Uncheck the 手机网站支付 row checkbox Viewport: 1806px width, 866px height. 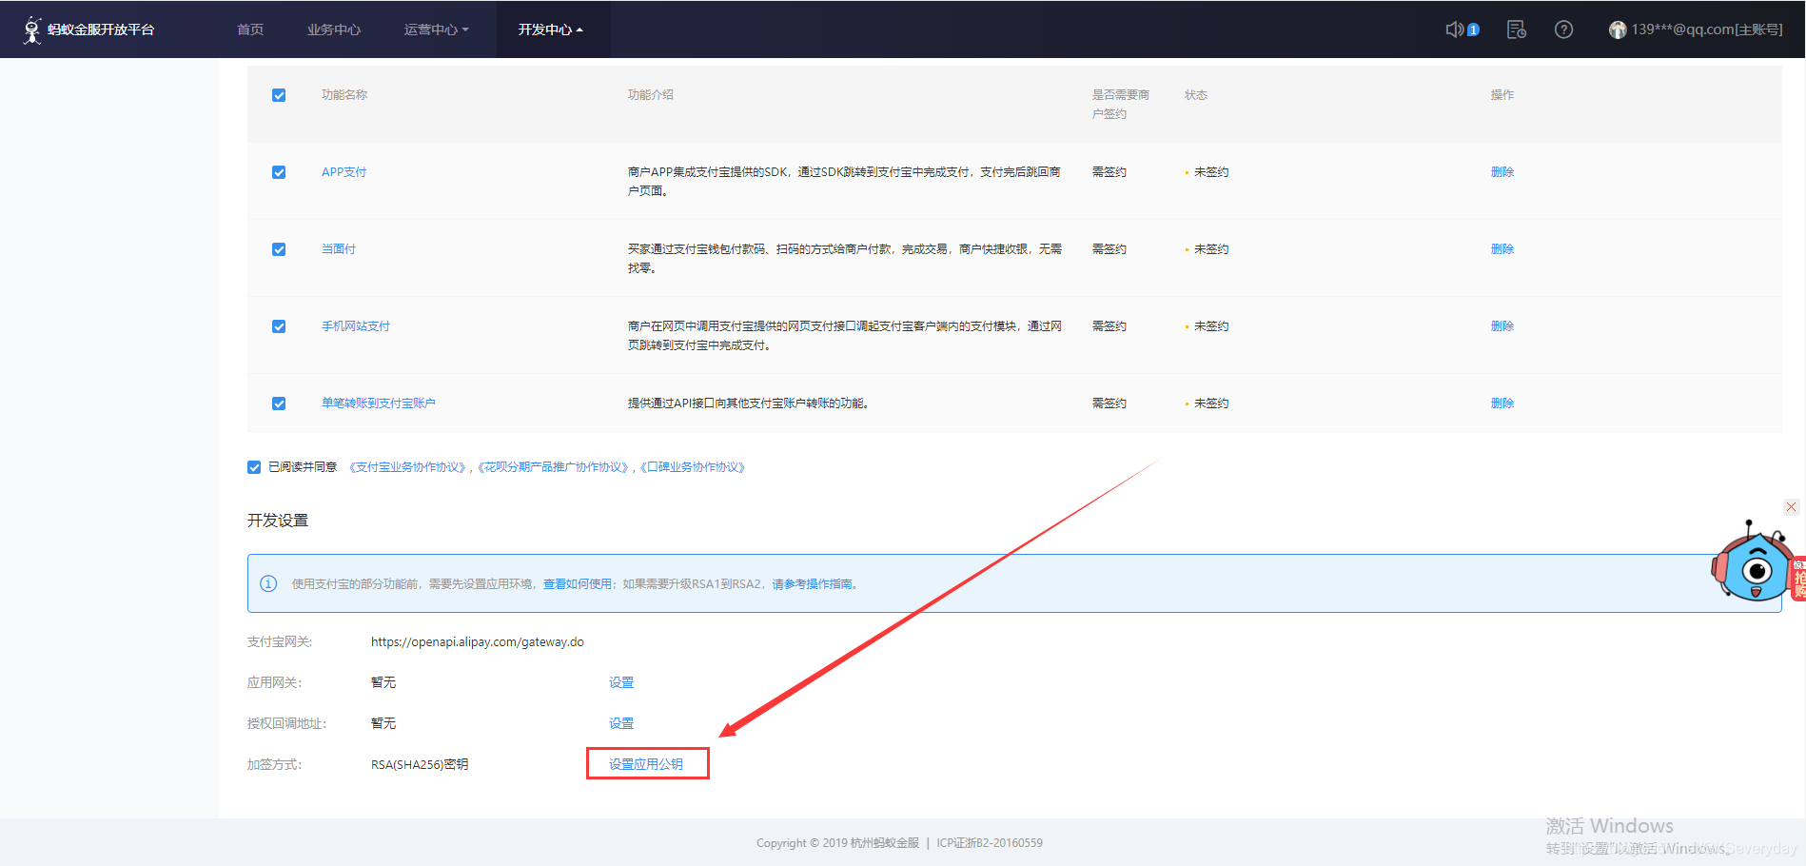click(x=279, y=326)
